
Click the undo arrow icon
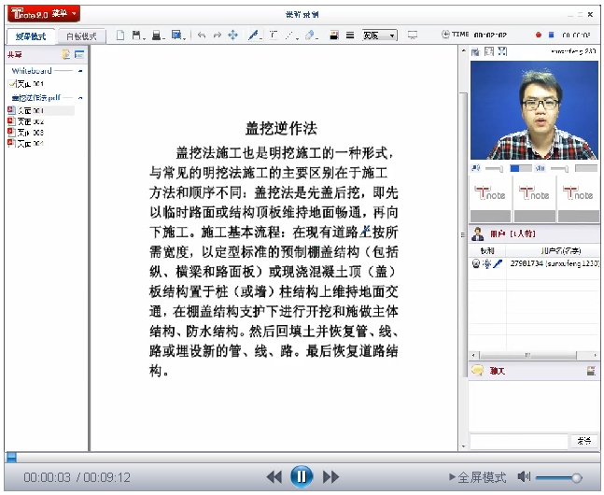202,35
